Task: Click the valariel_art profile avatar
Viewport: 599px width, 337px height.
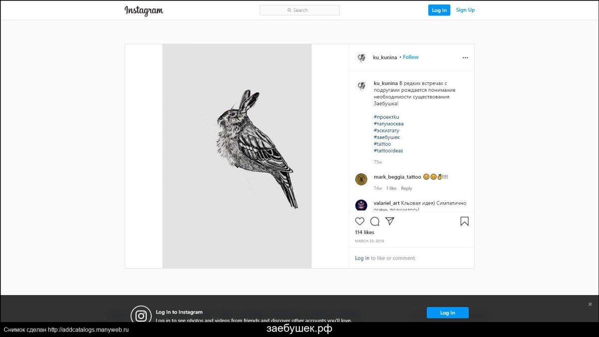Action: click(361, 205)
